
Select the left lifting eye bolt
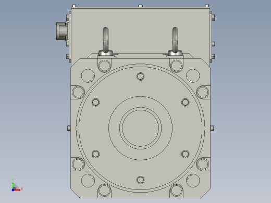[106, 41]
